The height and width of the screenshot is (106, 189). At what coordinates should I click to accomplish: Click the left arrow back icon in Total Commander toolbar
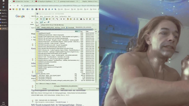click(x=61, y=19)
